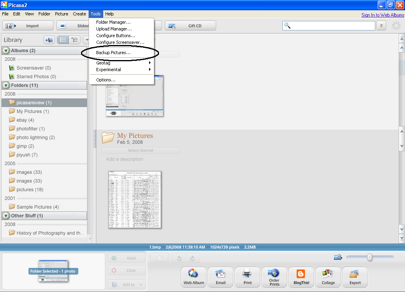Pick Configure Buttons menu entry
The image size is (405, 292).
(121, 36)
